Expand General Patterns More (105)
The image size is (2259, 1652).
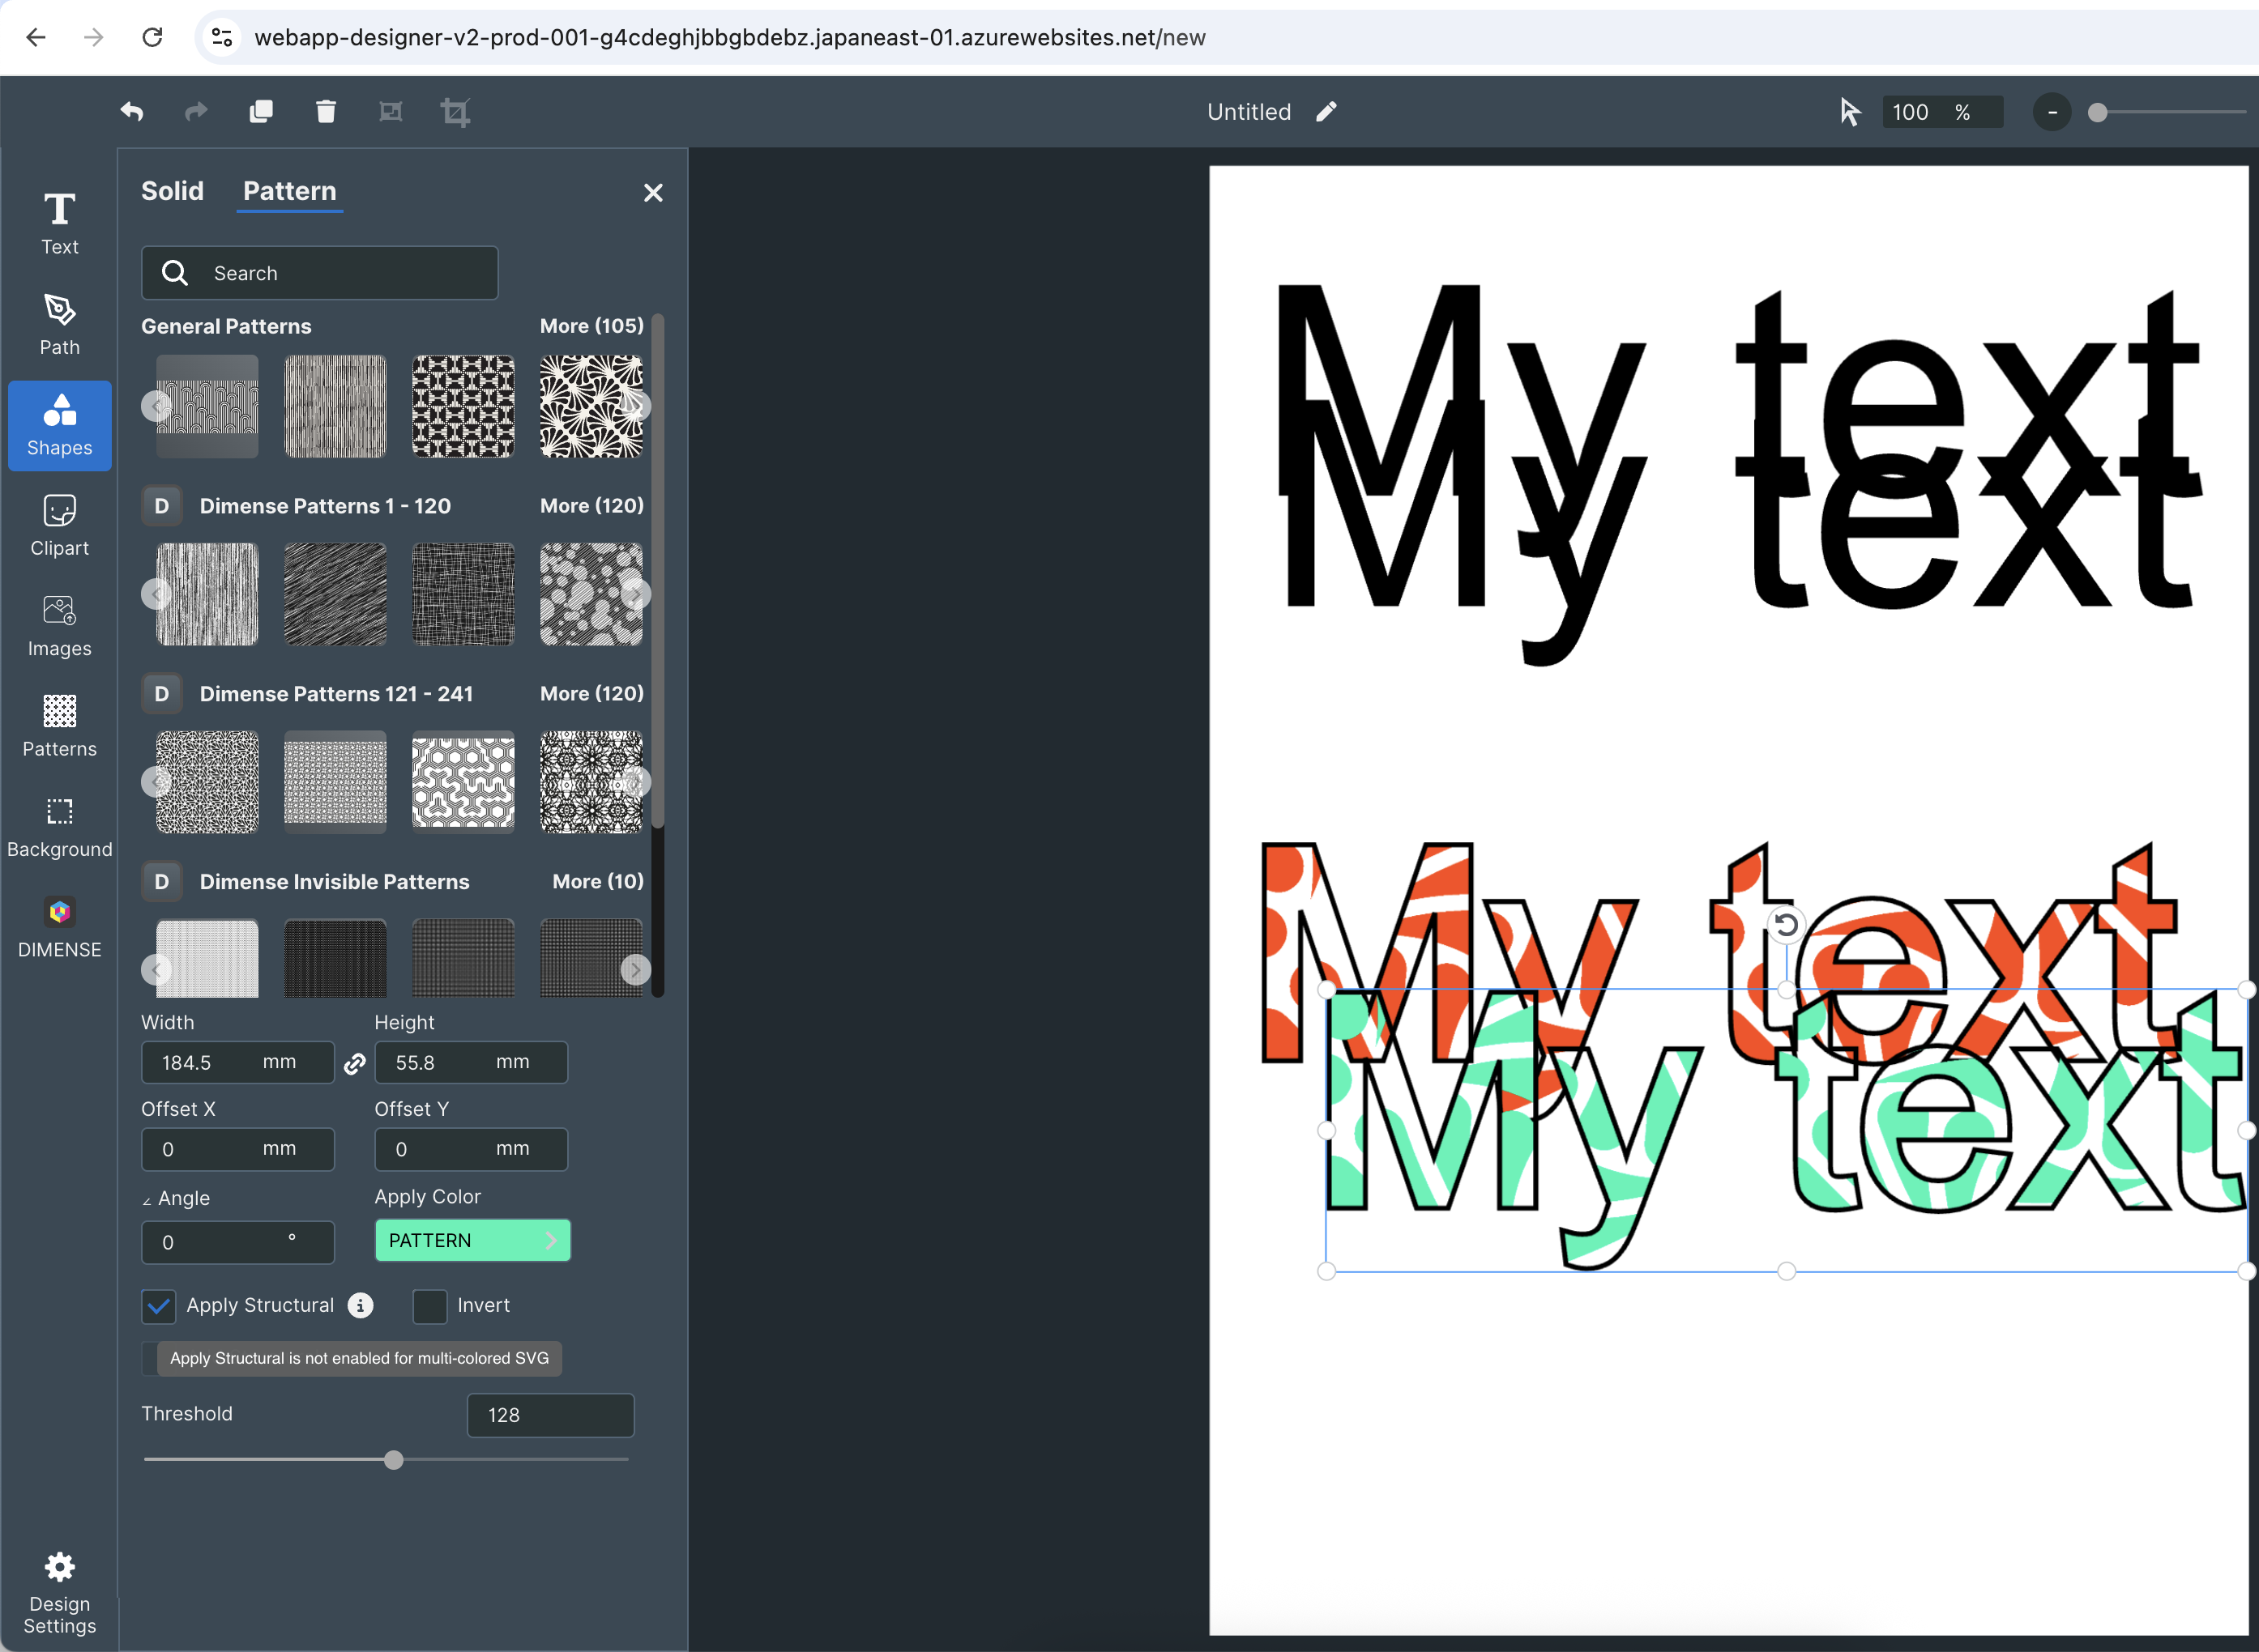(591, 326)
